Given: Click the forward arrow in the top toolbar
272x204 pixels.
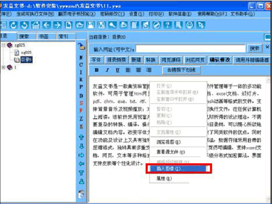Looking at the screenshot, I should 57,25.
